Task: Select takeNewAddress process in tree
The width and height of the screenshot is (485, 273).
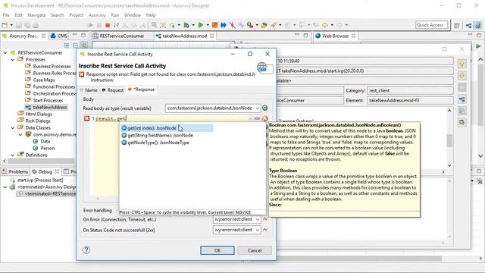Action: (x=50, y=107)
